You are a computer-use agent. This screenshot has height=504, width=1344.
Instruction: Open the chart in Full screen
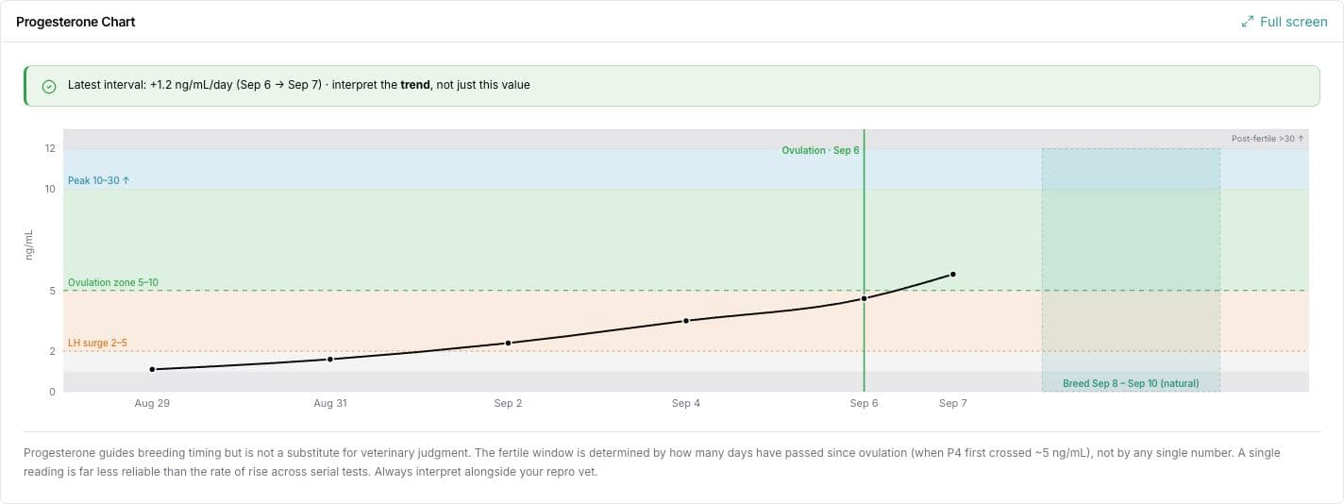pos(1285,22)
